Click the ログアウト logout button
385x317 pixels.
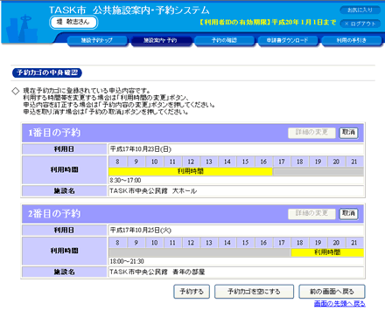click(360, 24)
